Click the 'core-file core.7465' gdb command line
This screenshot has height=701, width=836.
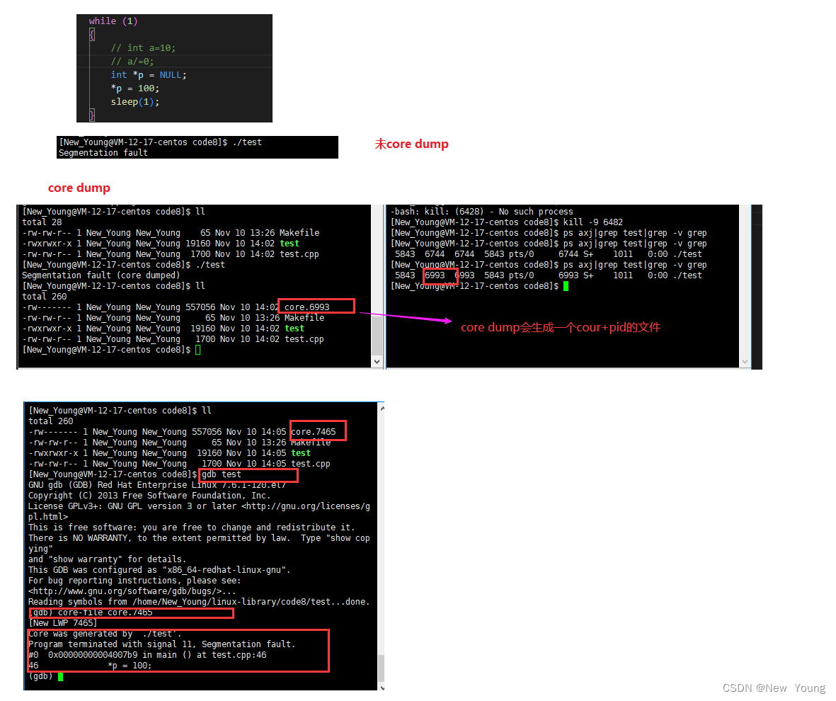pyautogui.click(x=106, y=612)
